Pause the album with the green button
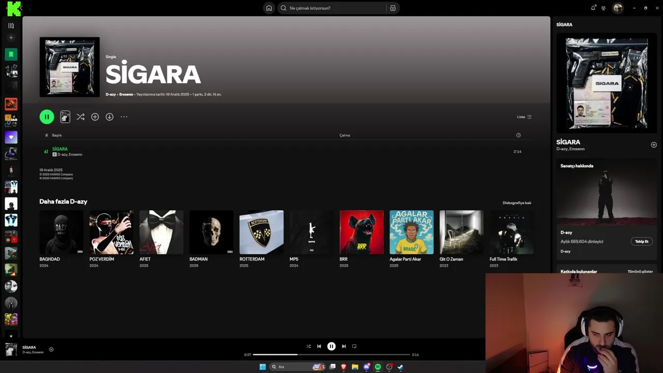Screen dimensions: 663x373 47,117
